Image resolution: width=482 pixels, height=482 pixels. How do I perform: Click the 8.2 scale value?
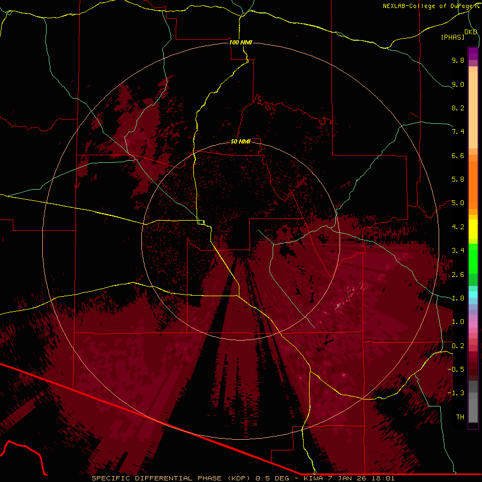458,108
